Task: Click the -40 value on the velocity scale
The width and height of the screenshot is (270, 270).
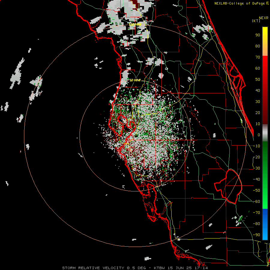Action: click(x=256, y=179)
